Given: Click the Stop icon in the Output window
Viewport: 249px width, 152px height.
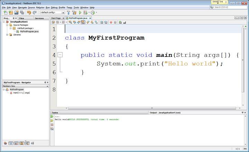Looking at the screenshot, I should 52,125.
